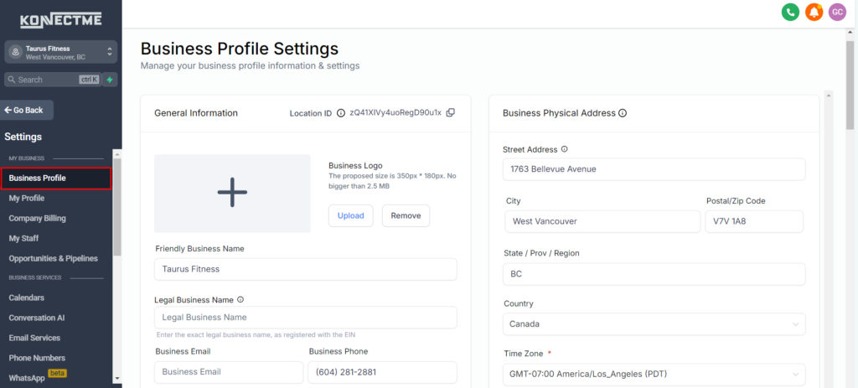The width and height of the screenshot is (858, 388).
Task: Go to Company Billing in sidebar
Action: [x=37, y=218]
